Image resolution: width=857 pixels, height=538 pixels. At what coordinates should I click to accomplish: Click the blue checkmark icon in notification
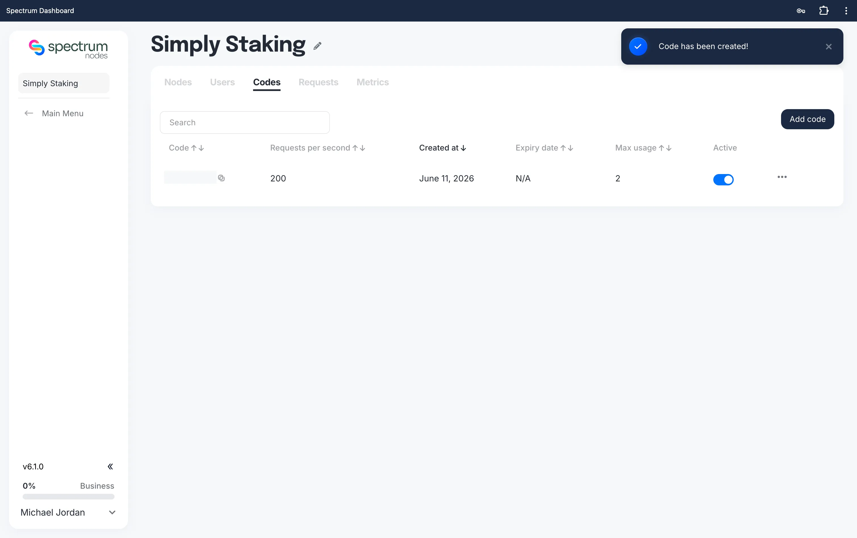638,46
